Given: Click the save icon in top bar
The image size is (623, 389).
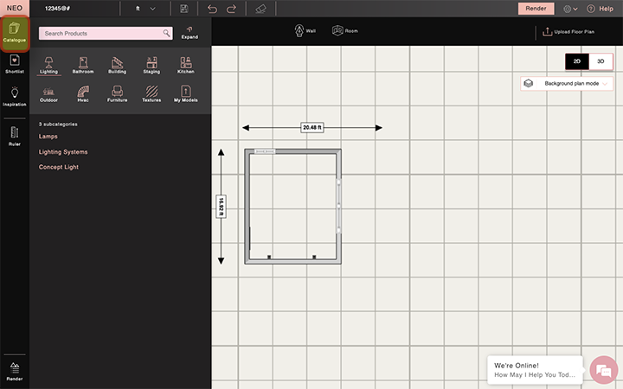Looking at the screenshot, I should coord(184,9).
